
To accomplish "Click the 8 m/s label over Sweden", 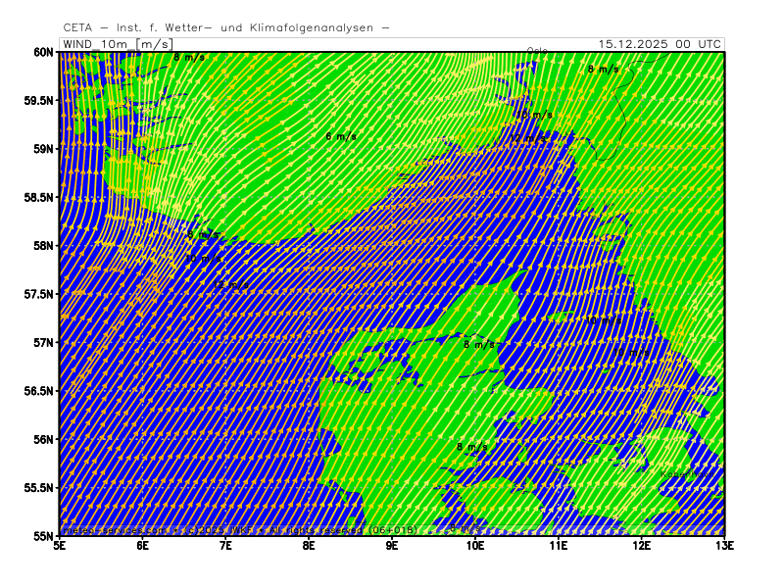I will pos(603,70).
